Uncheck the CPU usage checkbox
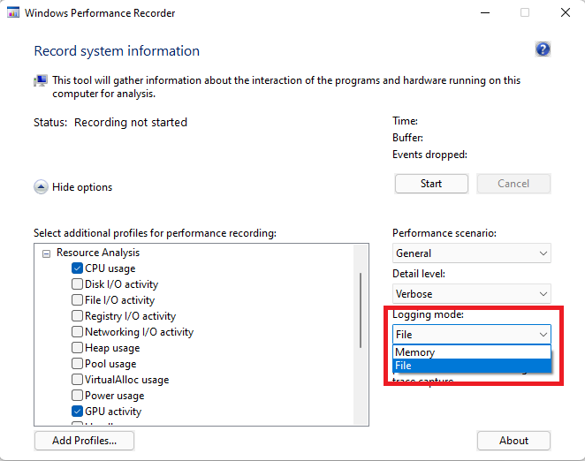The height and width of the screenshot is (461, 585). pyautogui.click(x=77, y=268)
